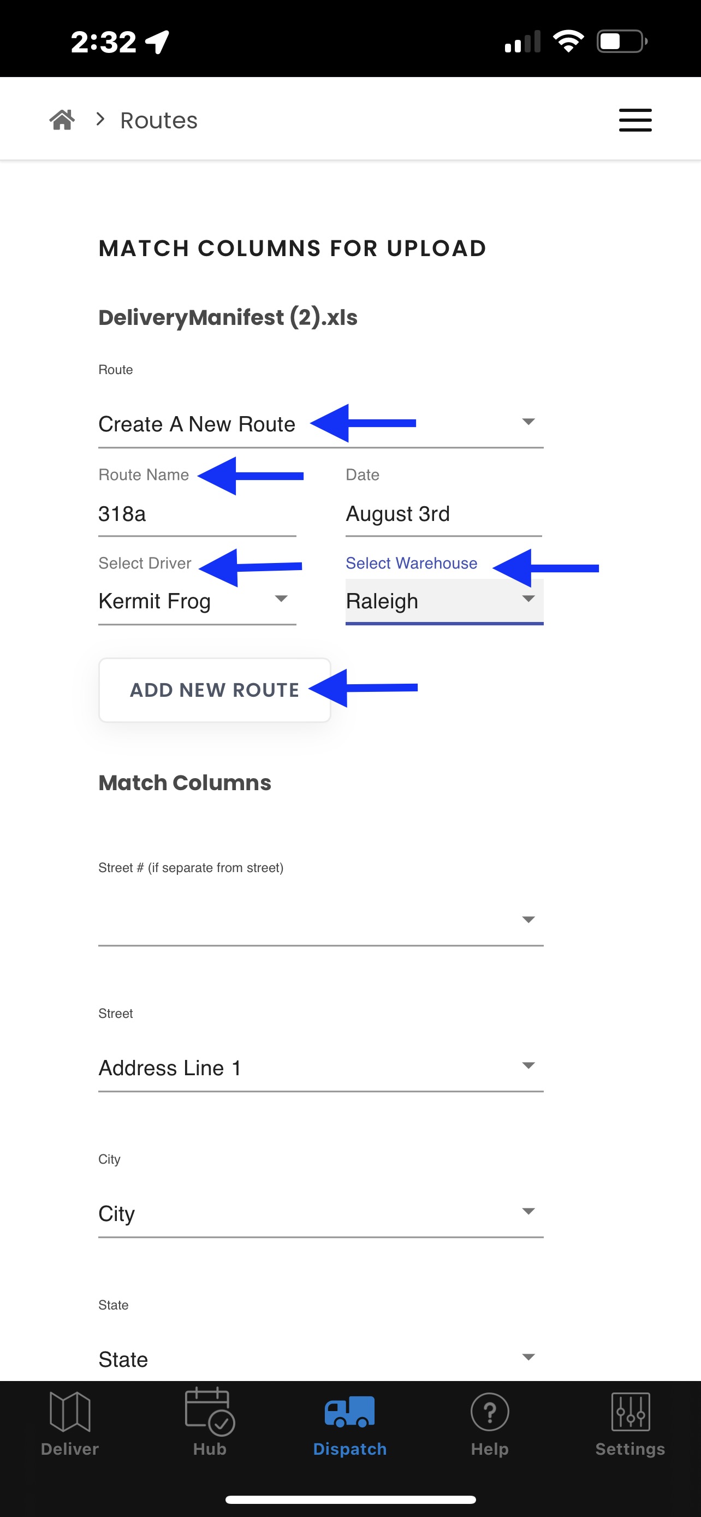
Task: Expand the City column match dropdown
Action: point(321,1214)
